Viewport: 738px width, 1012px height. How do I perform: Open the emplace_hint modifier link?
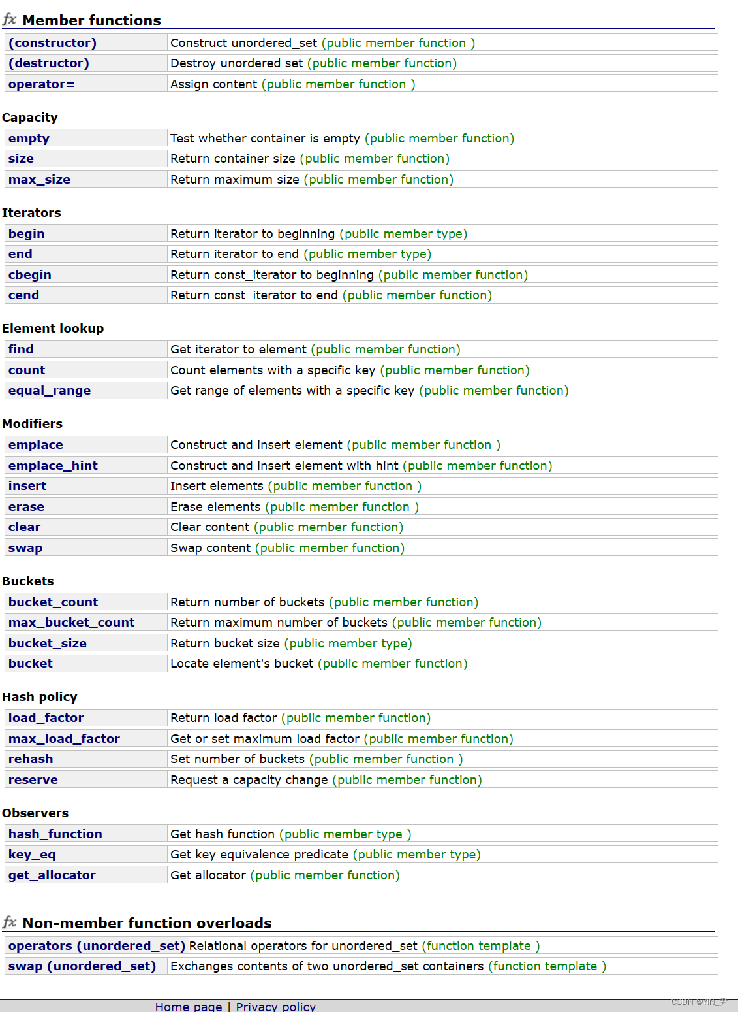53,466
